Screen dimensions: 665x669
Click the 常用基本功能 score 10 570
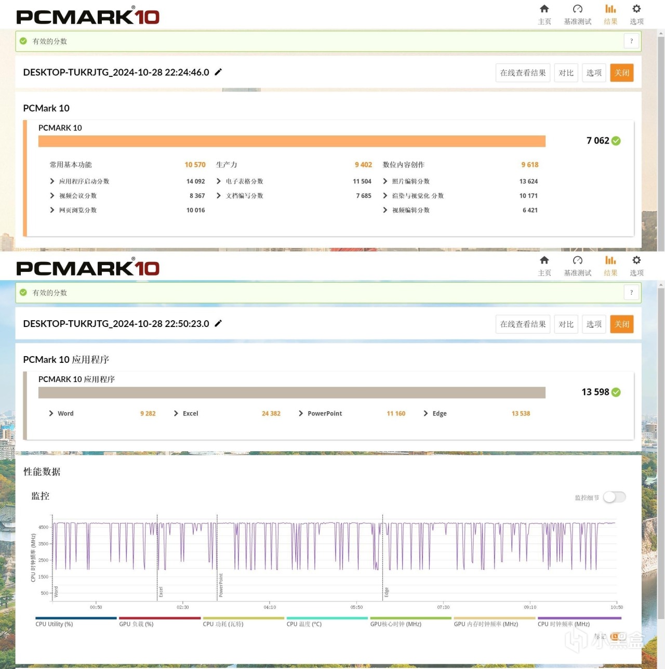(x=195, y=165)
